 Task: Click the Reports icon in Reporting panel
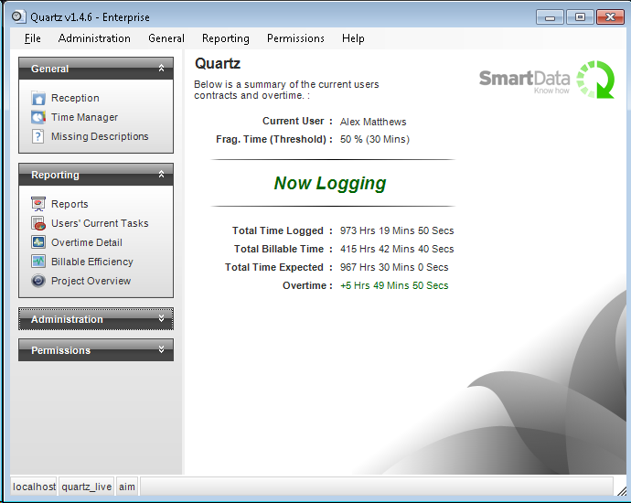[38, 204]
